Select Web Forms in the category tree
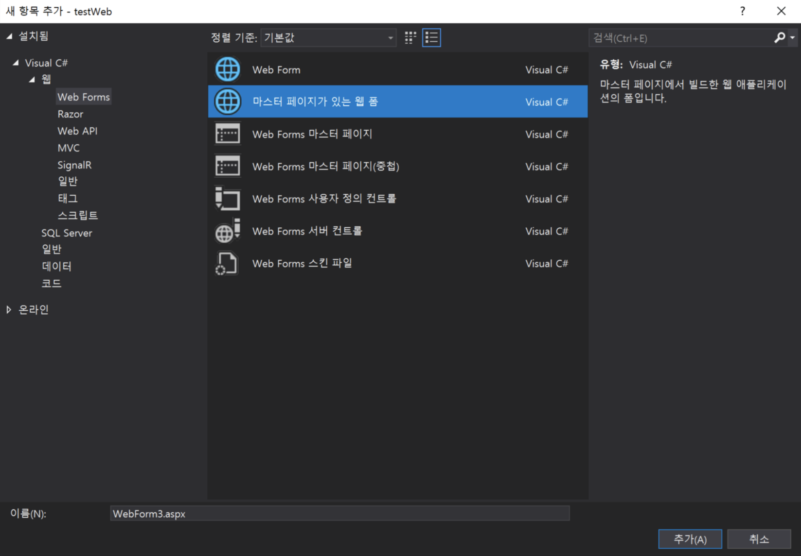Viewport: 801px width, 556px height. (x=84, y=97)
